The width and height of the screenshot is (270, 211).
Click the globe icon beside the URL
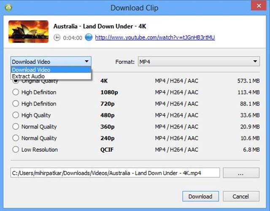(89, 37)
